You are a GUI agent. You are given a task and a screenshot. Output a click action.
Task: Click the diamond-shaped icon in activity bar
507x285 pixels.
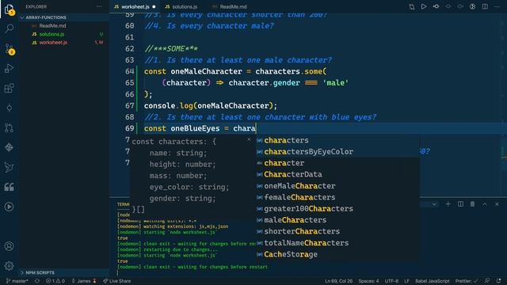(10, 147)
